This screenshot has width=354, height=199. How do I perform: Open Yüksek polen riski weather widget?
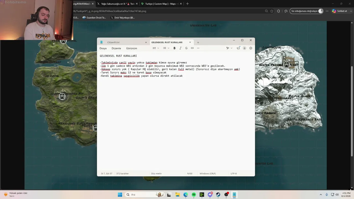pyautogui.click(x=15, y=195)
